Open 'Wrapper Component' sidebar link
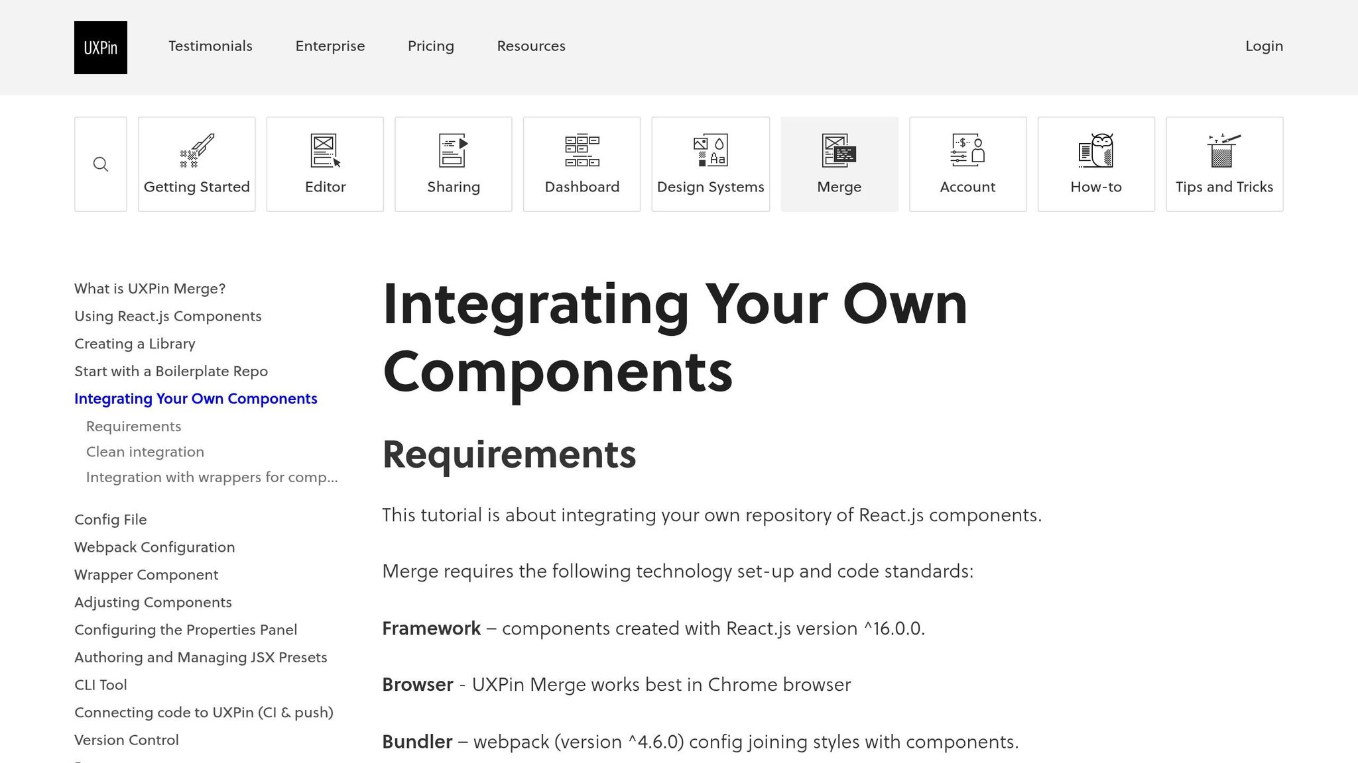This screenshot has height=763, width=1358. pos(146,575)
